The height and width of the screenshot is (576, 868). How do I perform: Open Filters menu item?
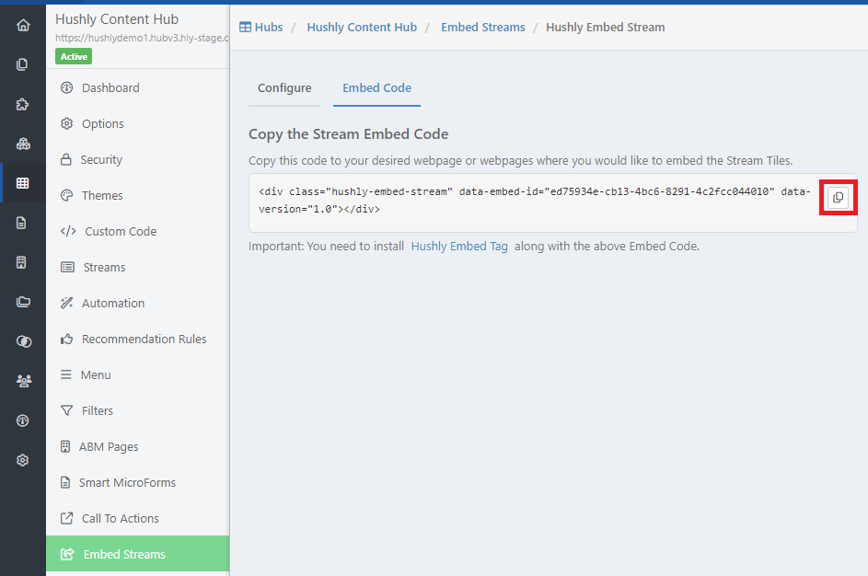(137, 410)
